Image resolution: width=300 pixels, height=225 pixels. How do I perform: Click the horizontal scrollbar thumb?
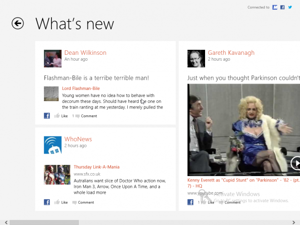[x=44, y=223]
